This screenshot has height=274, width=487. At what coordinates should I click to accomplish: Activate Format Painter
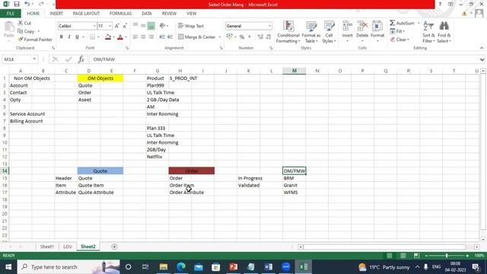(x=35, y=40)
